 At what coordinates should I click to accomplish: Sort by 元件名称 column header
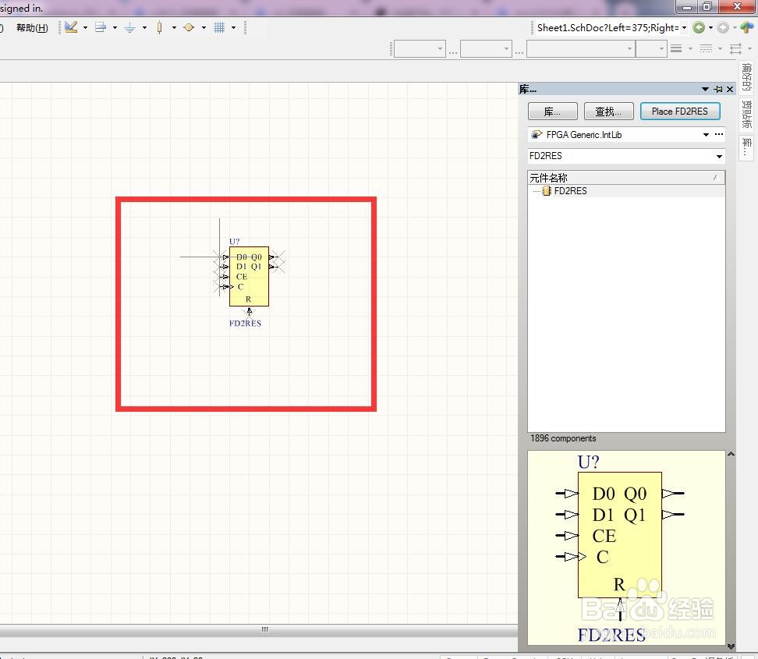pyautogui.click(x=626, y=178)
